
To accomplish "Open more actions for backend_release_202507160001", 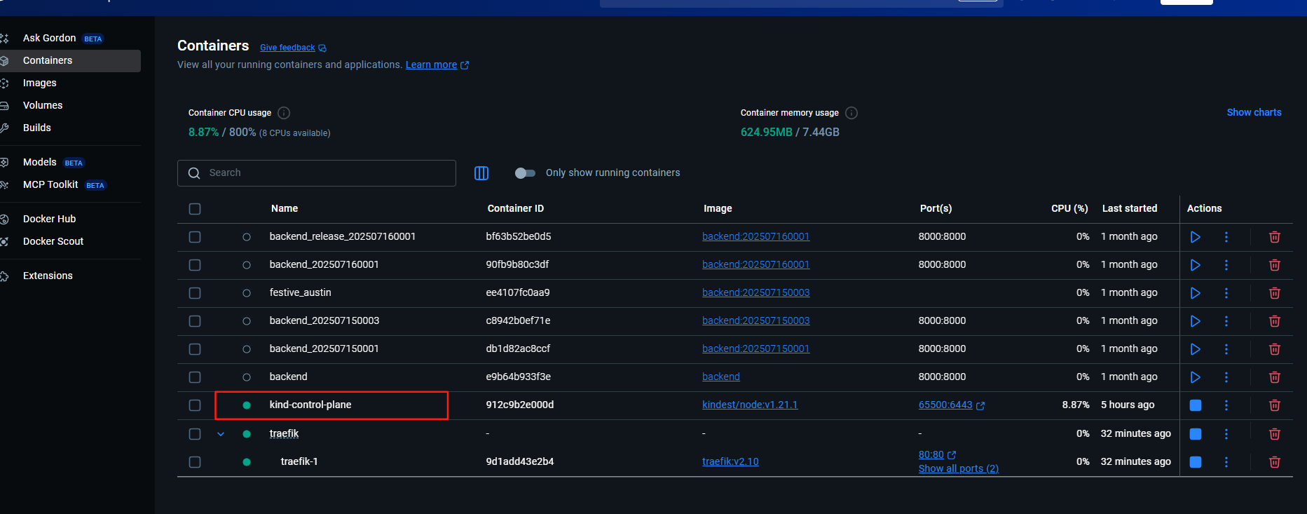I will pos(1226,237).
